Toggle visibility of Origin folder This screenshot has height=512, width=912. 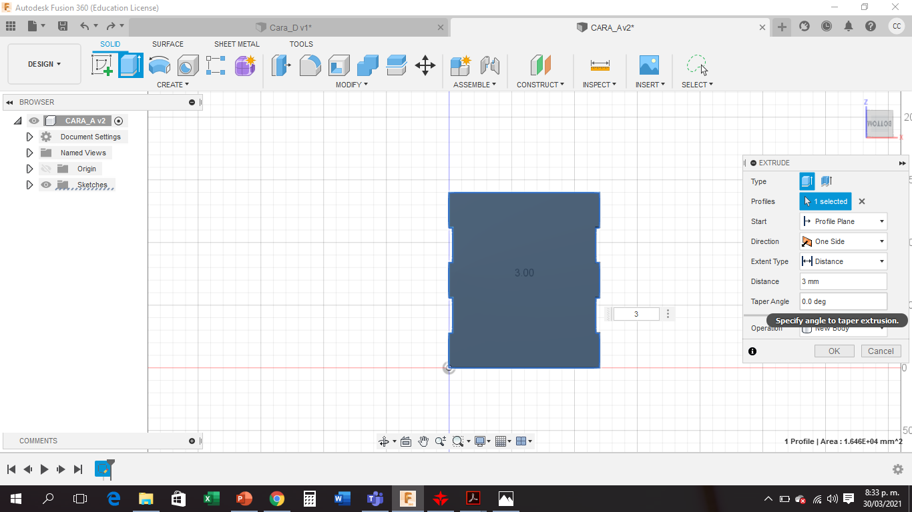click(x=45, y=169)
